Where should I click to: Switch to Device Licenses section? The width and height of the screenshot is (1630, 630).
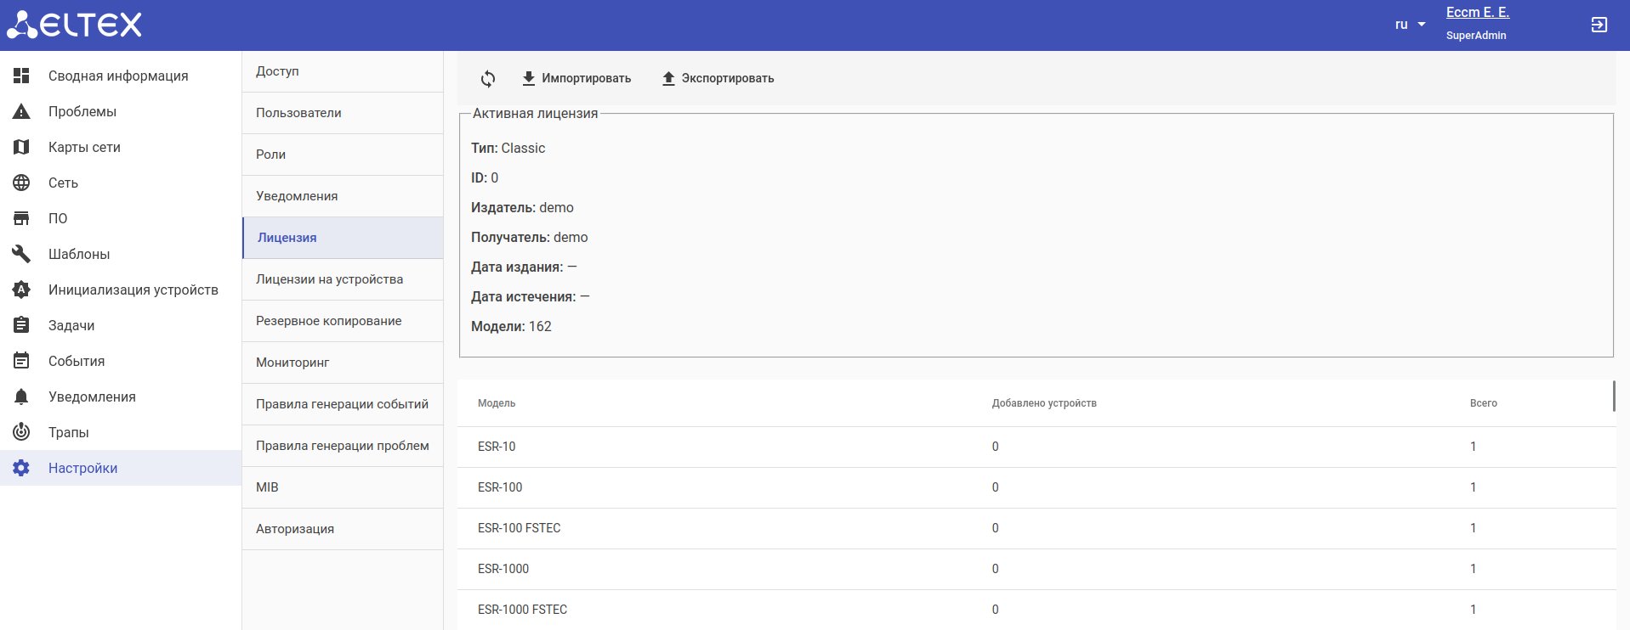point(329,279)
